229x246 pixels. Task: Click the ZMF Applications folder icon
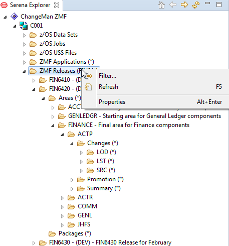33,62
